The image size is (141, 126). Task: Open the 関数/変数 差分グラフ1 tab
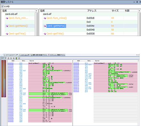39,55
